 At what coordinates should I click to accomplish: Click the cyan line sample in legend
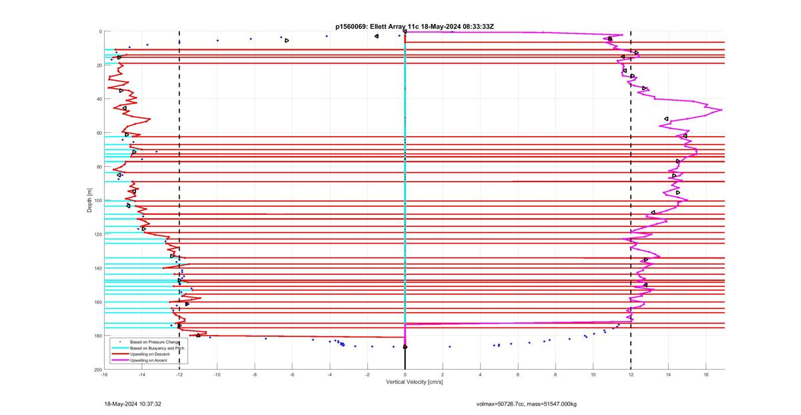click(120, 348)
